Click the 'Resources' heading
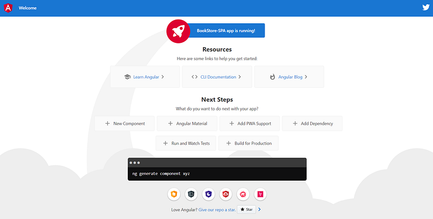Screen dimensions: 433x219 pyautogui.click(x=217, y=49)
